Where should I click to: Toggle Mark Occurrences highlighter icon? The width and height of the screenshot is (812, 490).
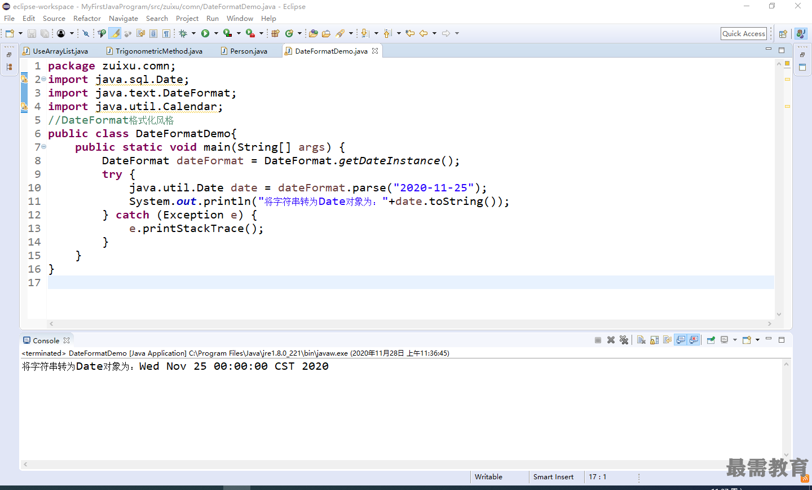pos(116,33)
